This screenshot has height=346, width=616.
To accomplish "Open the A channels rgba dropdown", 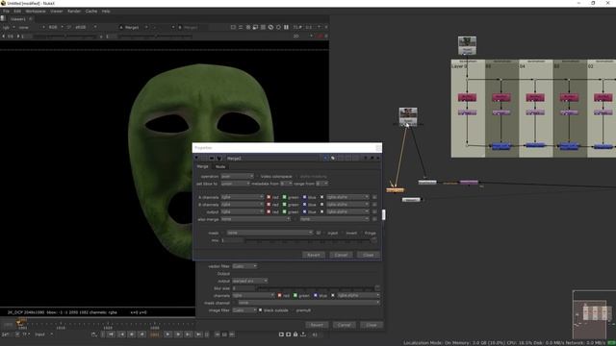I will (242, 197).
